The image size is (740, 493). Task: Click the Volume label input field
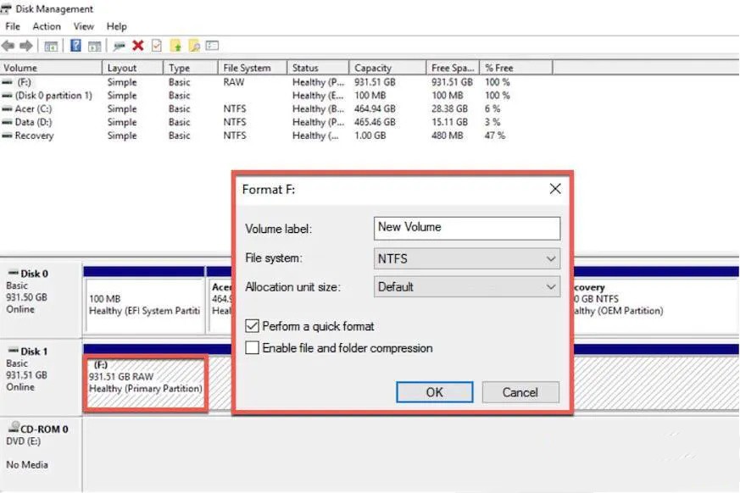(467, 228)
